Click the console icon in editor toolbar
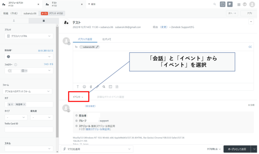 [x=110, y=87]
